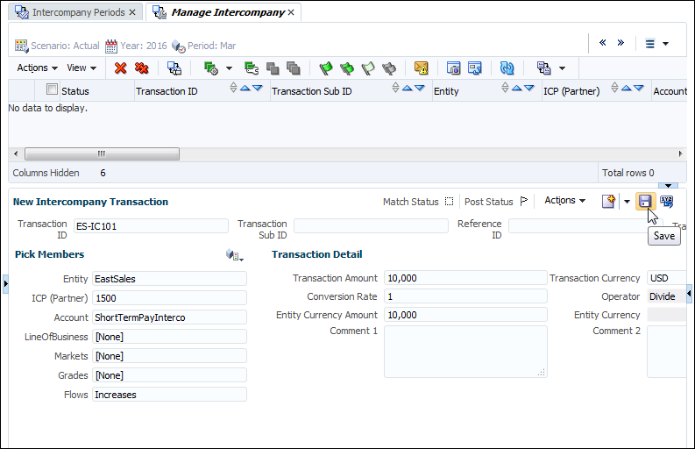Click the pale flag unpost icon
Screen dimensions: 695x449
(368, 68)
